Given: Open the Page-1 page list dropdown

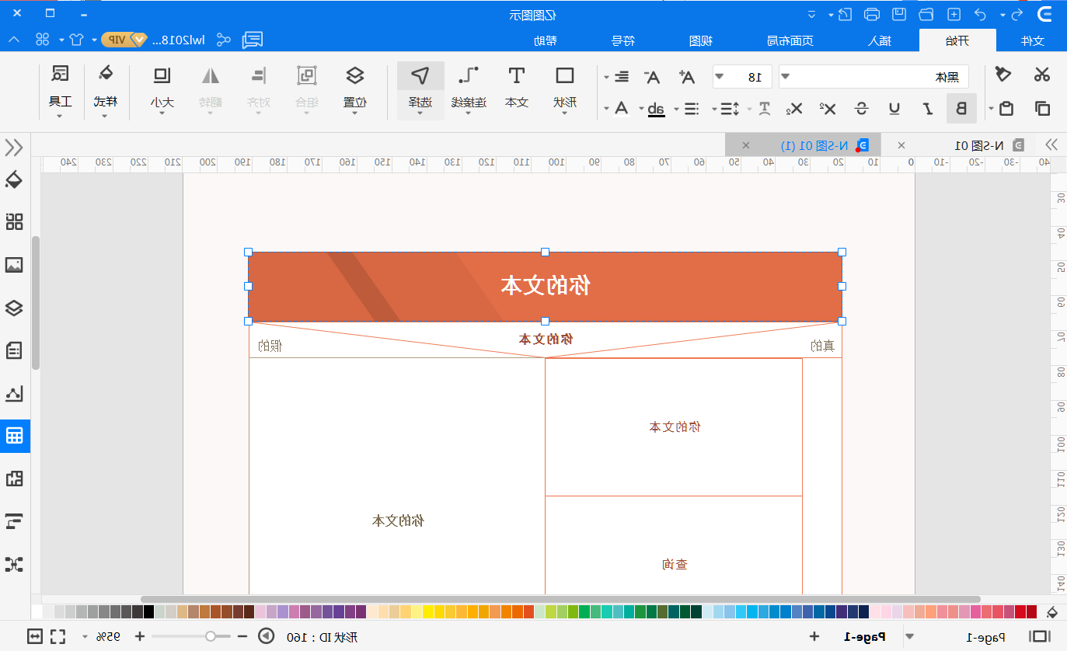Looking at the screenshot, I should [909, 637].
